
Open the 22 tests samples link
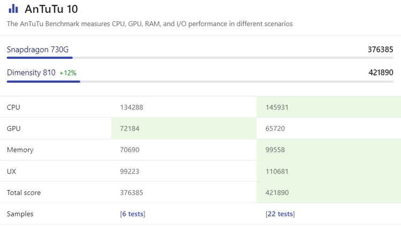(x=280, y=214)
